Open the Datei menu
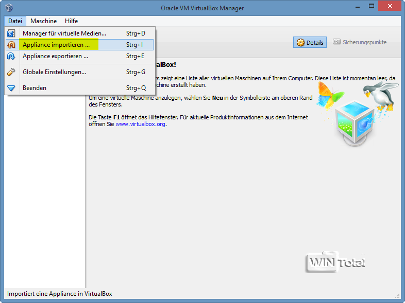The image size is (405, 303). pos(15,21)
